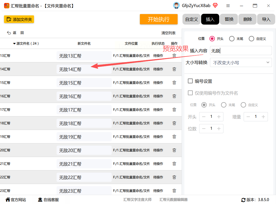
Task: Enable the 编号设置 checkbox
Action: tap(190, 81)
